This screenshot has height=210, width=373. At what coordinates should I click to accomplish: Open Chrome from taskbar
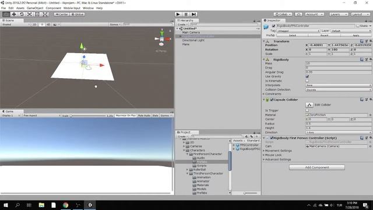pos(66,205)
